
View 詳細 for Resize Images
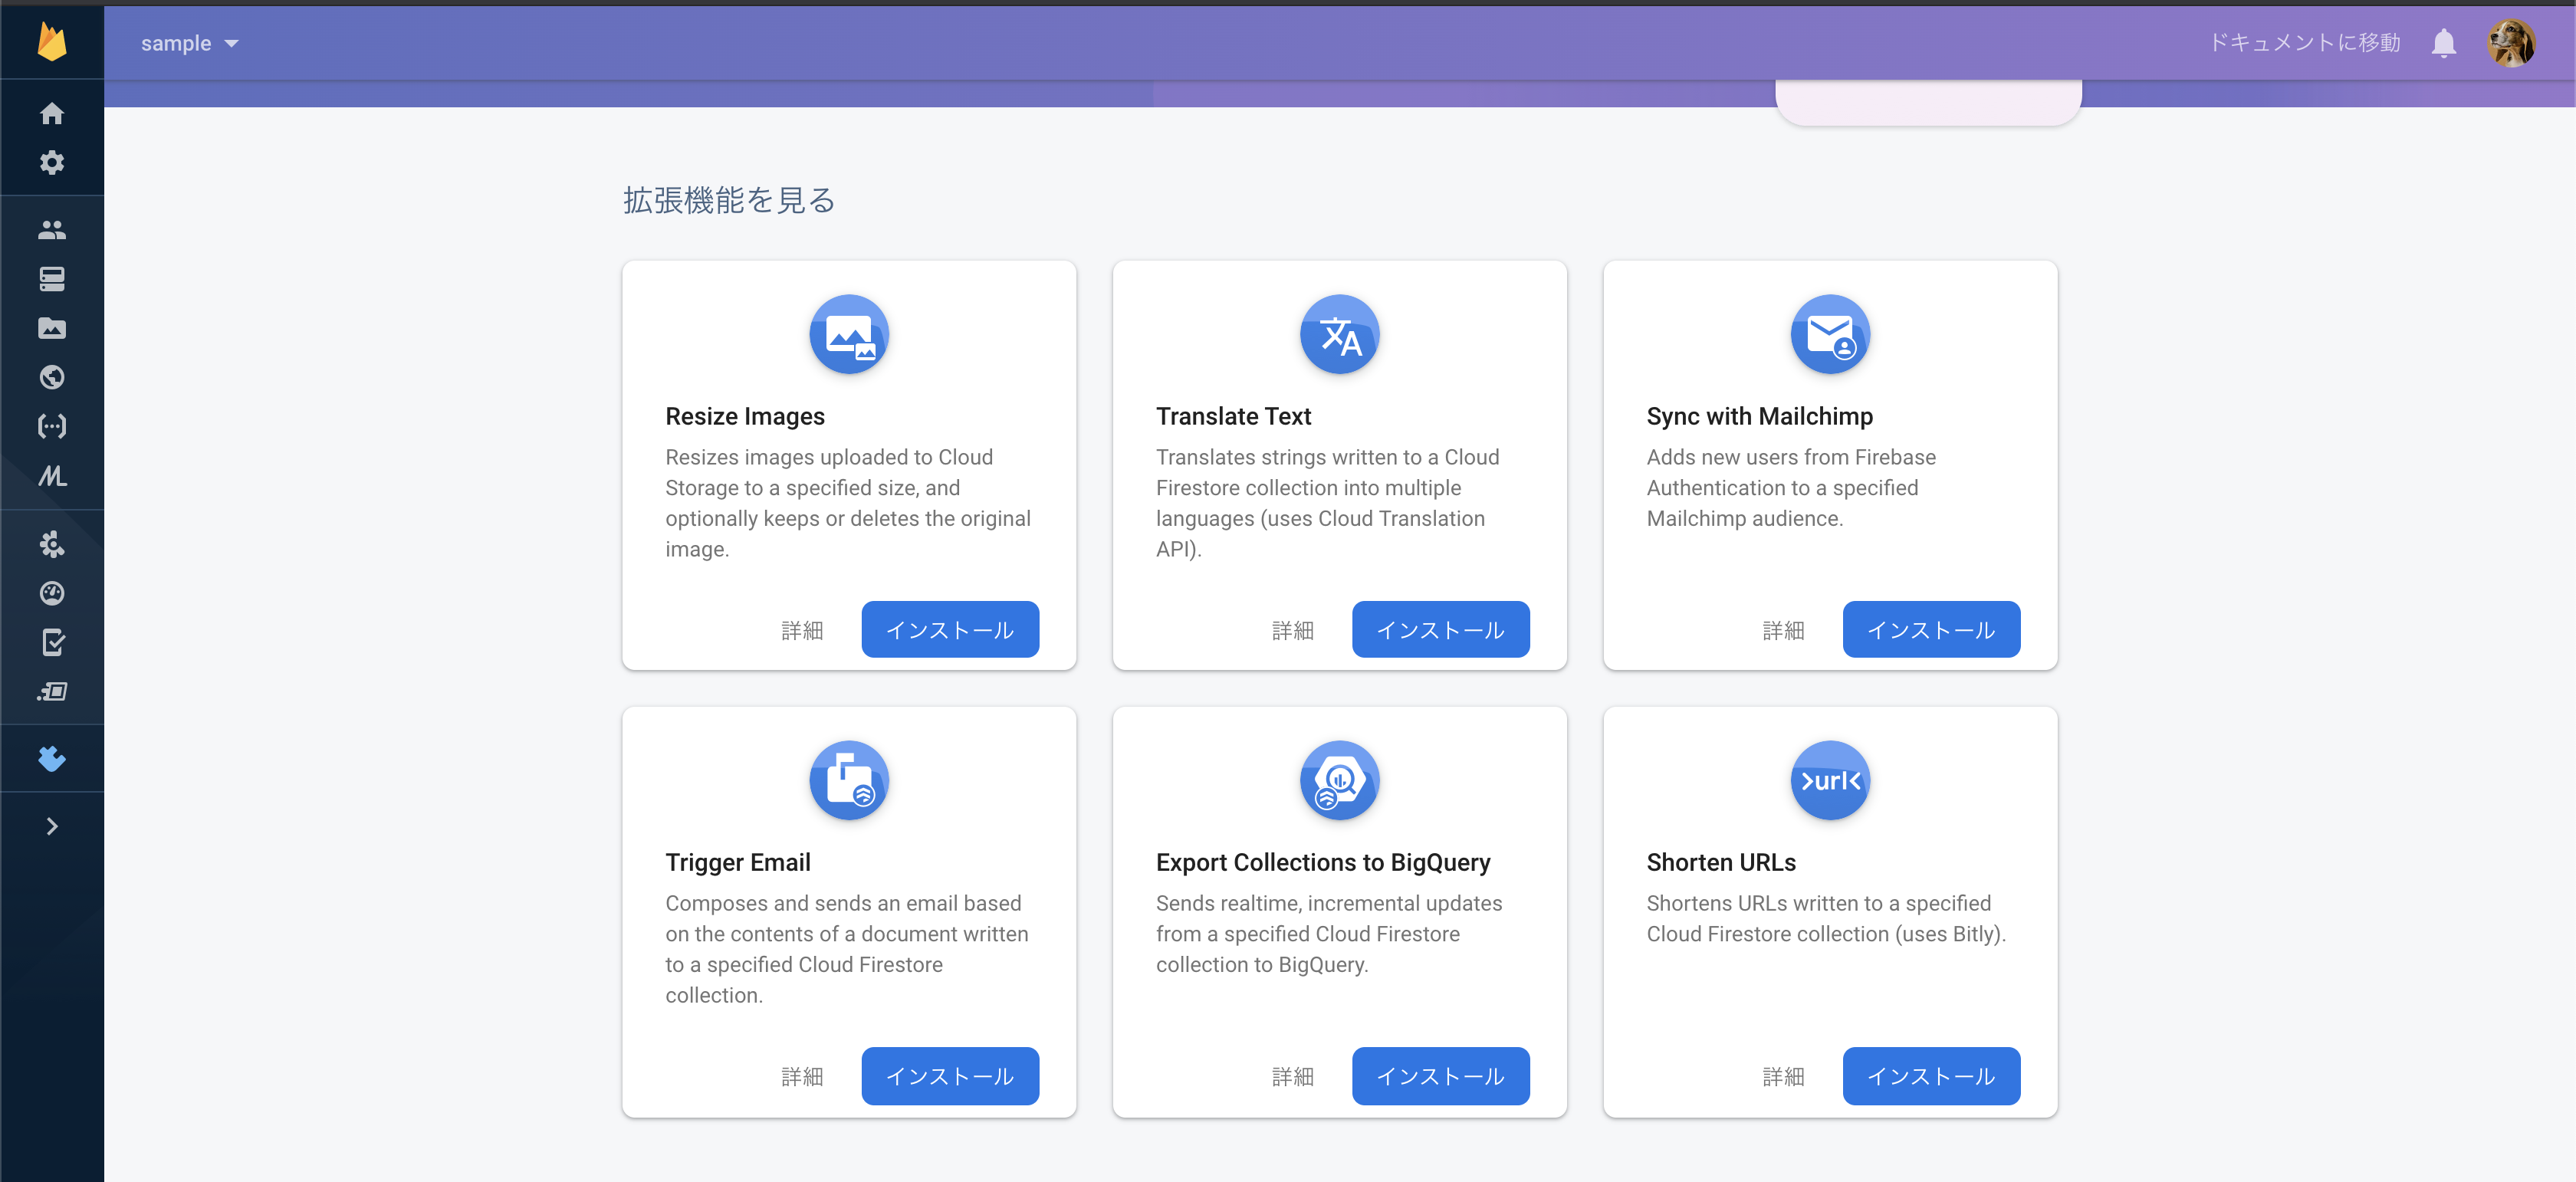(802, 630)
